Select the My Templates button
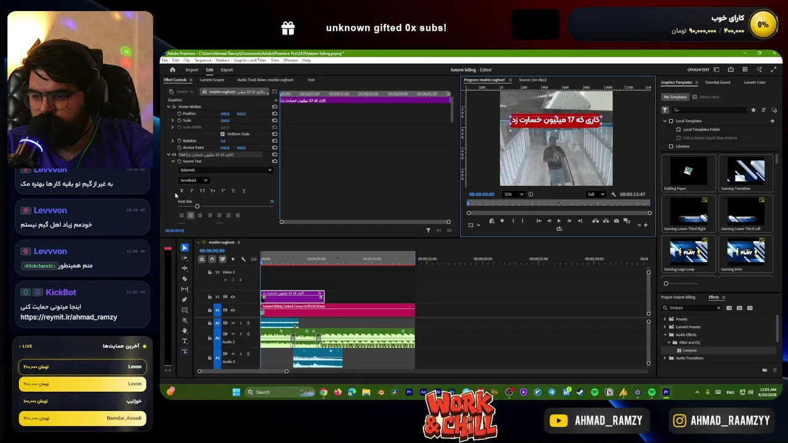The image size is (788, 443). tap(675, 97)
